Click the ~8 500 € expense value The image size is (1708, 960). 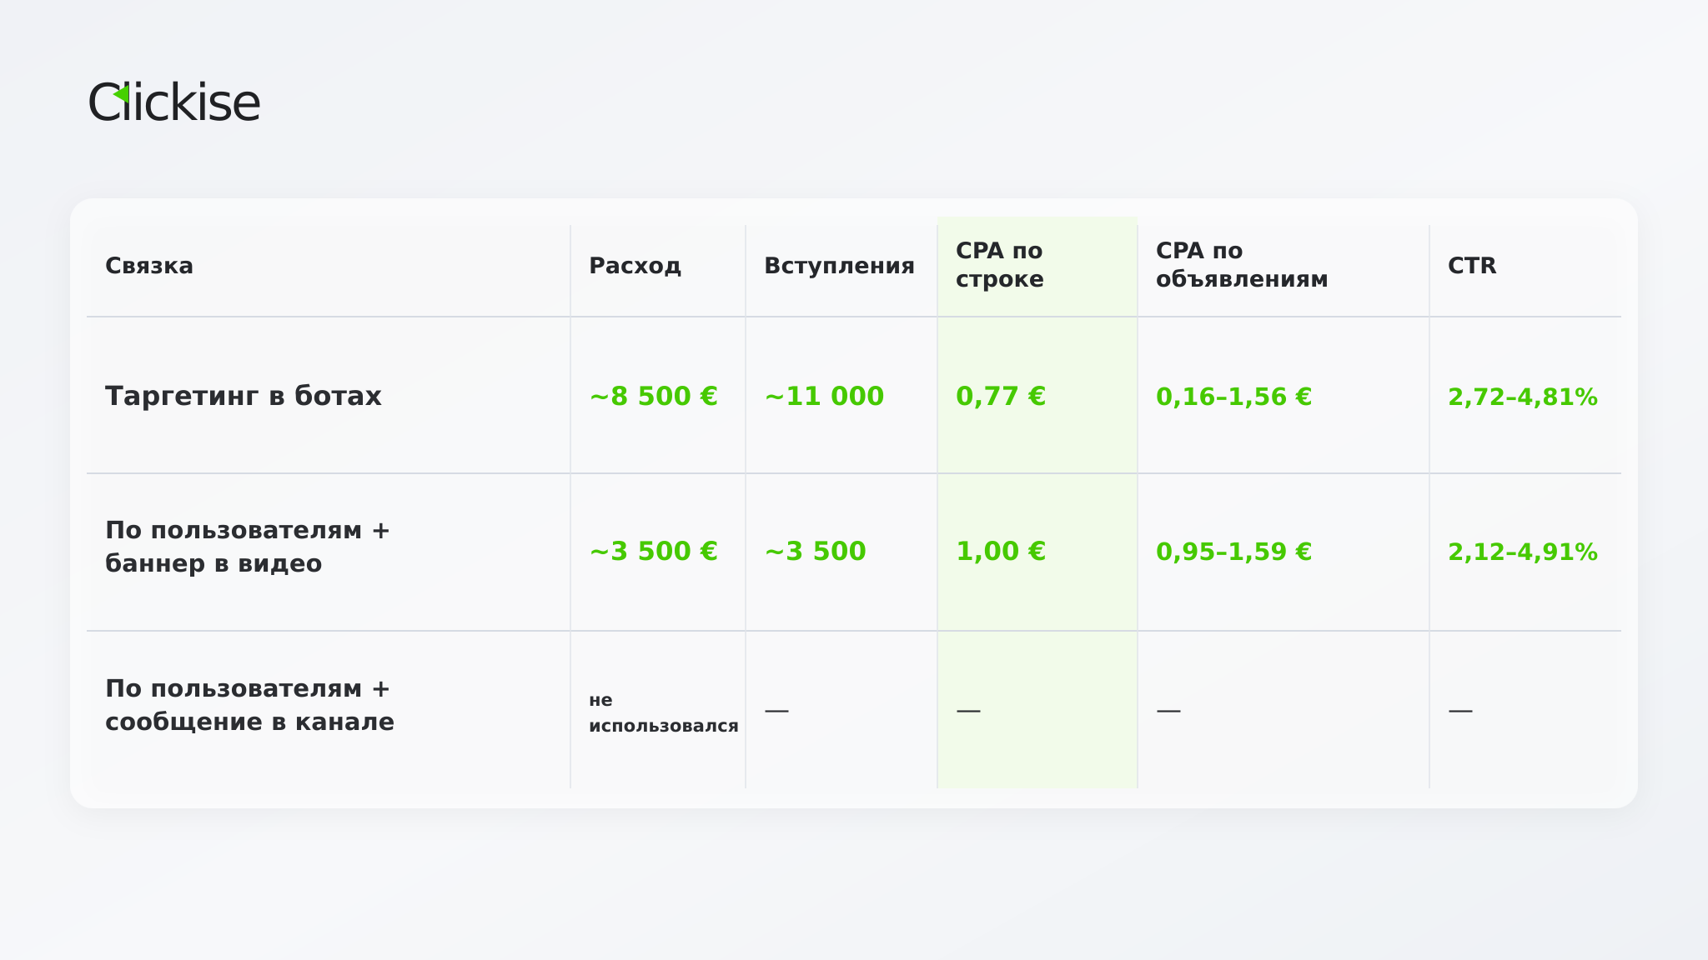click(x=653, y=397)
